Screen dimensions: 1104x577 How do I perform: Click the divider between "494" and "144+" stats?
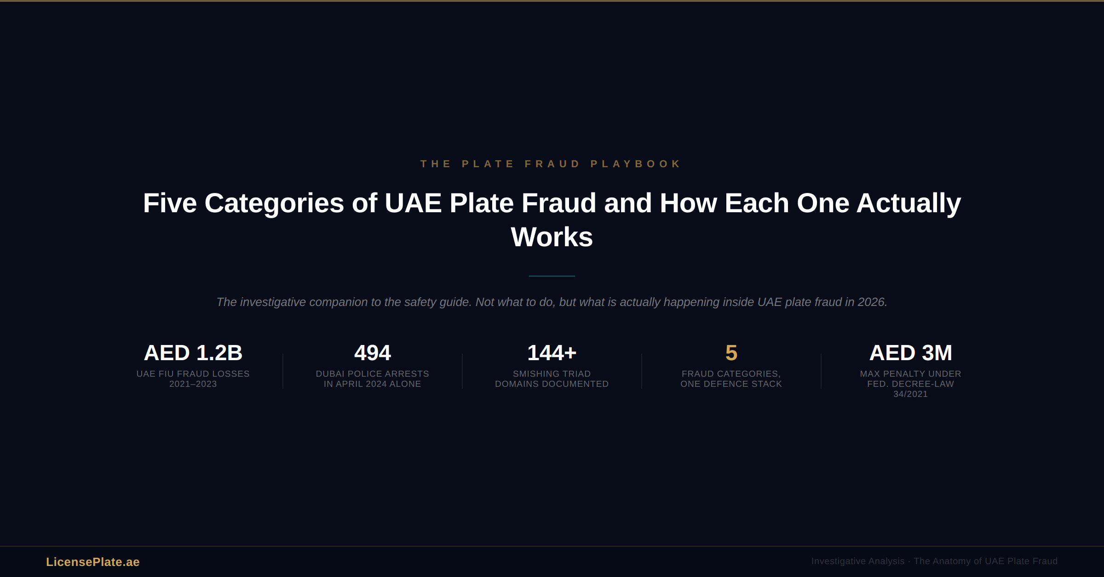(462, 371)
